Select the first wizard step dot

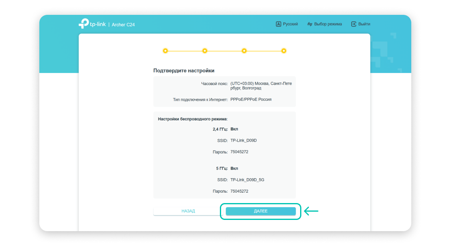(x=165, y=51)
